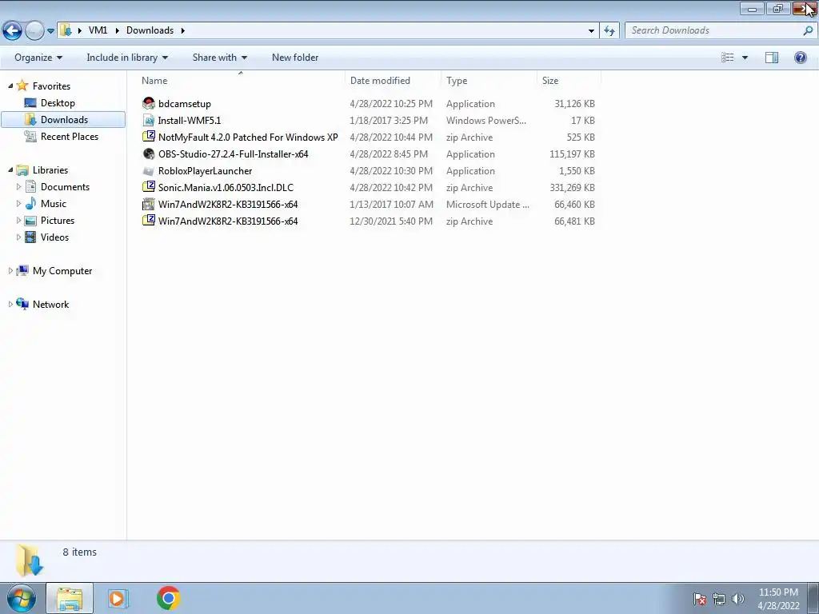Click the Show desktop strip
The image size is (819, 614).
(x=813, y=599)
